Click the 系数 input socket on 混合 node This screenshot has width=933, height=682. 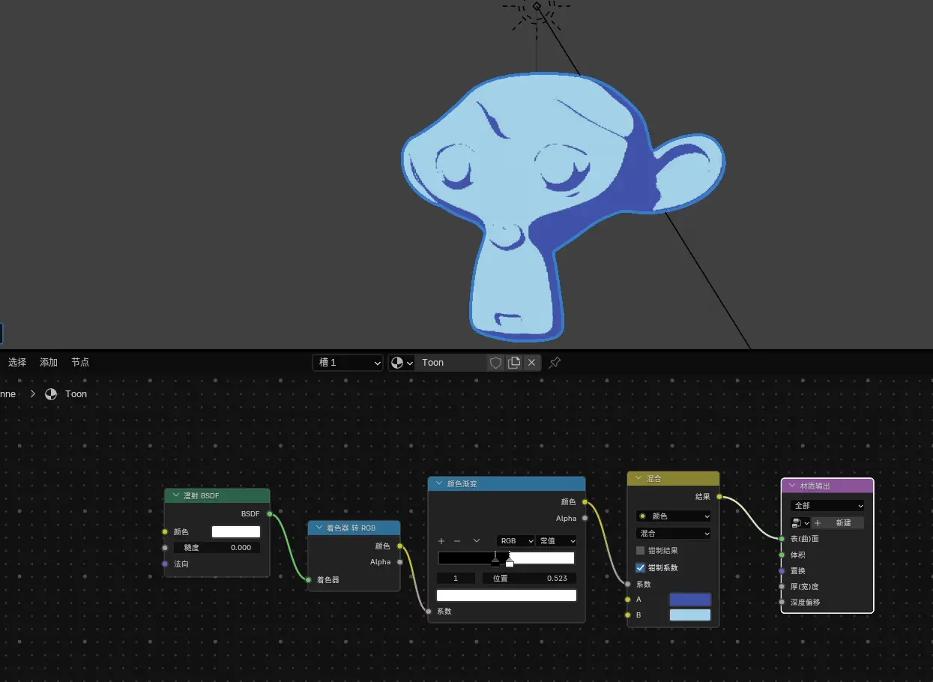[628, 584]
